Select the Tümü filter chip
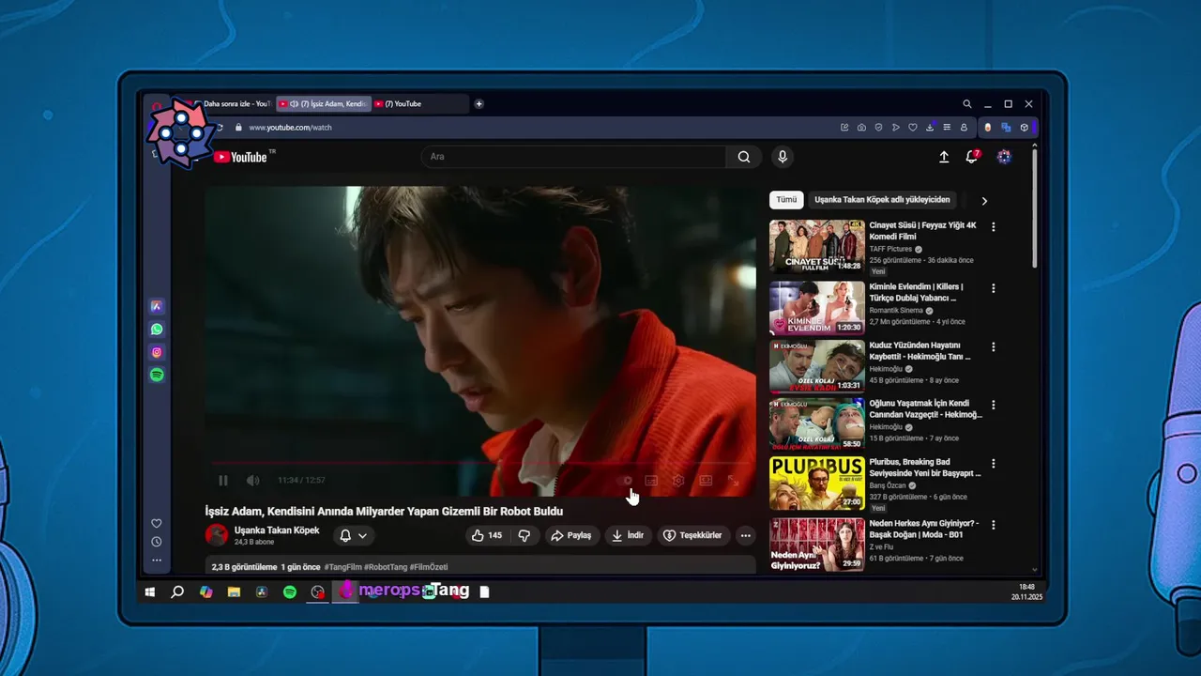 [x=786, y=200]
